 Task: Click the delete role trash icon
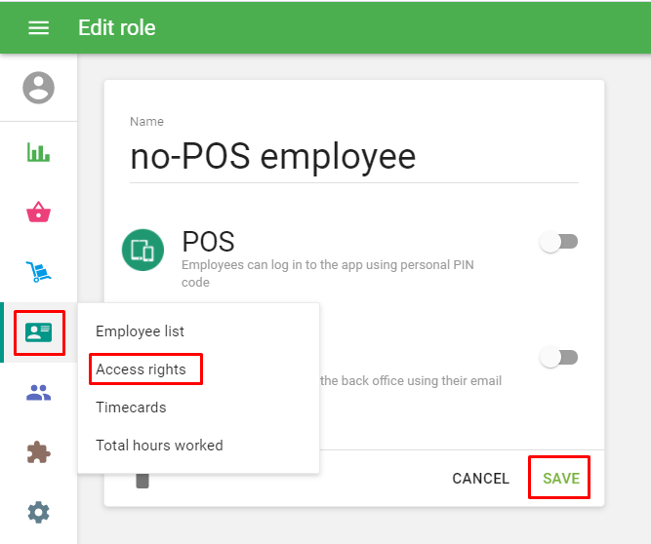tap(142, 480)
